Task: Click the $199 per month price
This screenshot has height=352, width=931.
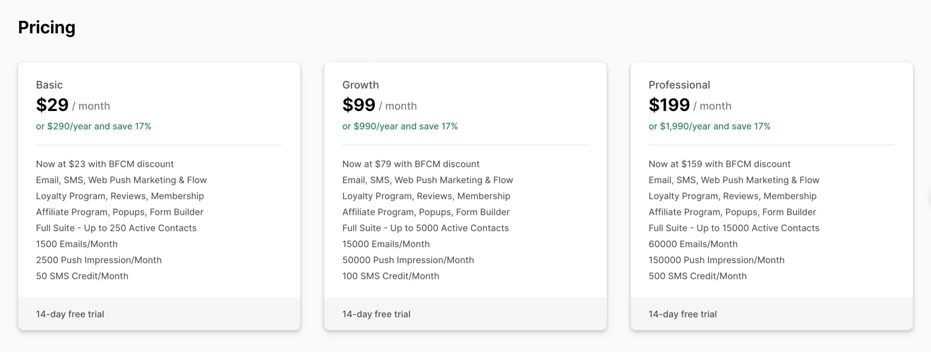Action: pos(669,105)
